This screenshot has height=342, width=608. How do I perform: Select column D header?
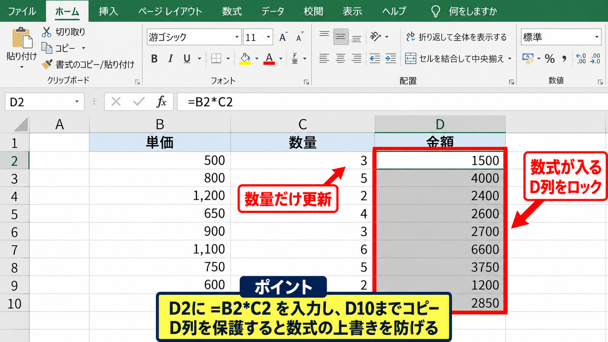440,124
